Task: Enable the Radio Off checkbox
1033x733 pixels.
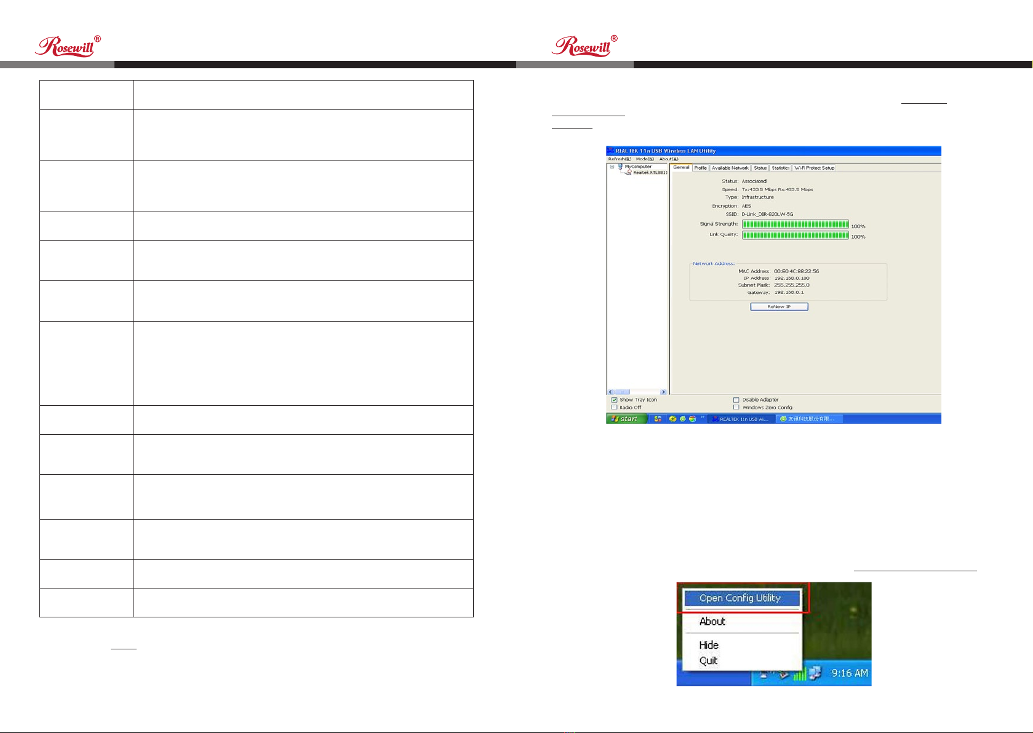Action: pos(614,407)
